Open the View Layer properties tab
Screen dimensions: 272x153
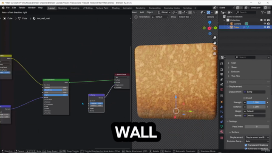pyautogui.click(x=221, y=79)
